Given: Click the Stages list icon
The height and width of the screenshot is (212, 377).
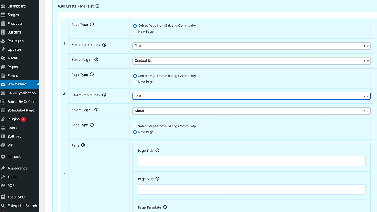Looking at the screenshot, I should pyautogui.click(x=3, y=15).
